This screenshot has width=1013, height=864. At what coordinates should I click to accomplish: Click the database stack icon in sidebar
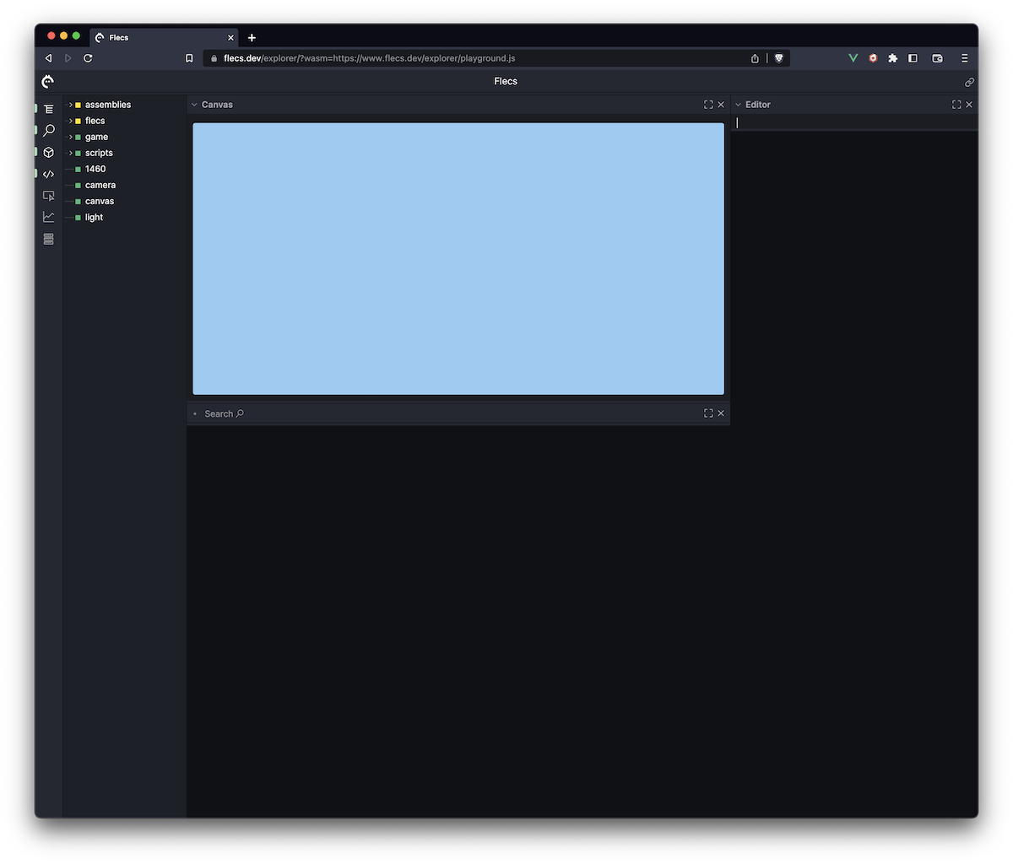click(x=48, y=239)
